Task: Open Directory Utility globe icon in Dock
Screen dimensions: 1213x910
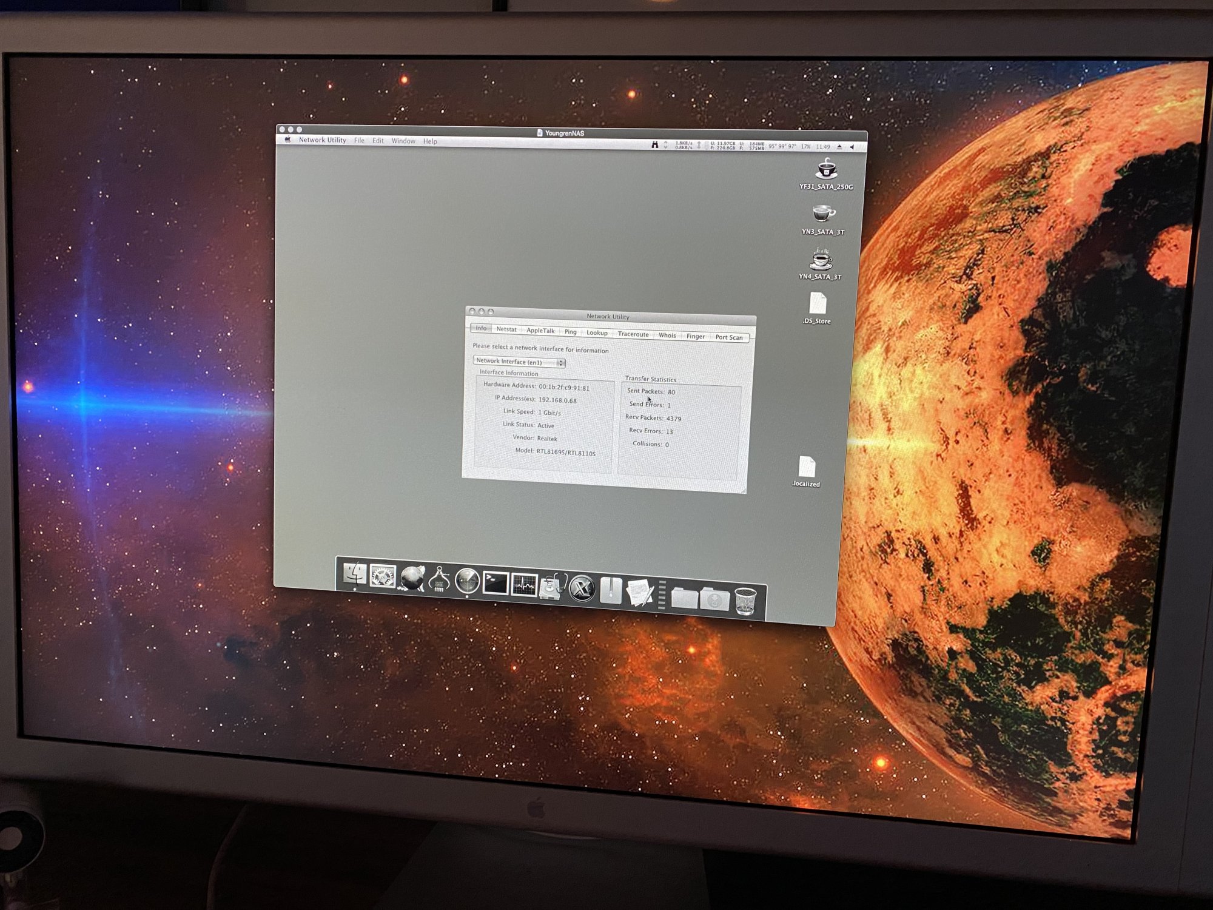Action: [412, 578]
